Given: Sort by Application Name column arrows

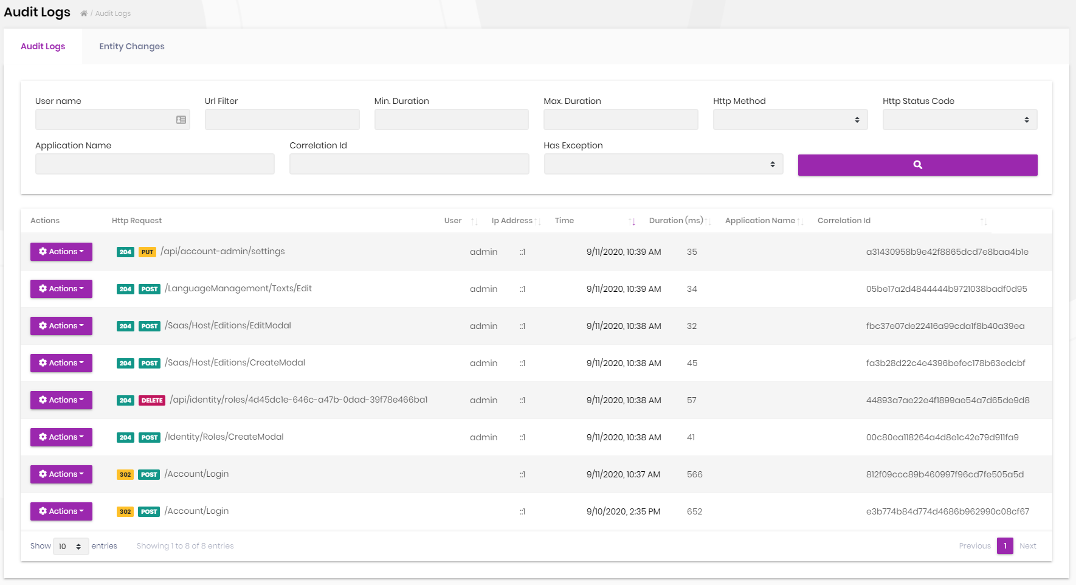Looking at the screenshot, I should pos(801,221).
